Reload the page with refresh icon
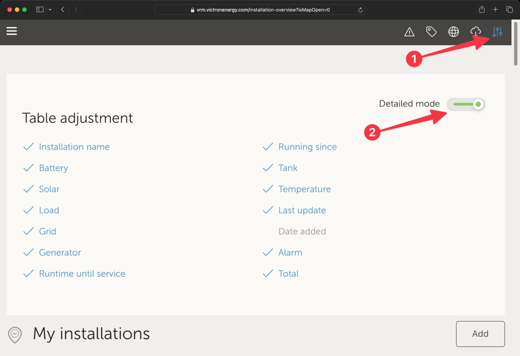The width and height of the screenshot is (520, 356). (360, 10)
